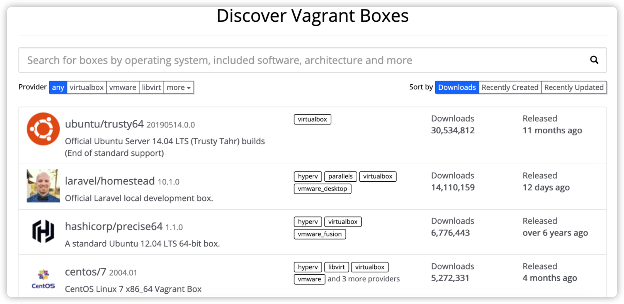The image size is (624, 304).
Task: Click download count 30,534,812
Action: pyautogui.click(x=453, y=131)
